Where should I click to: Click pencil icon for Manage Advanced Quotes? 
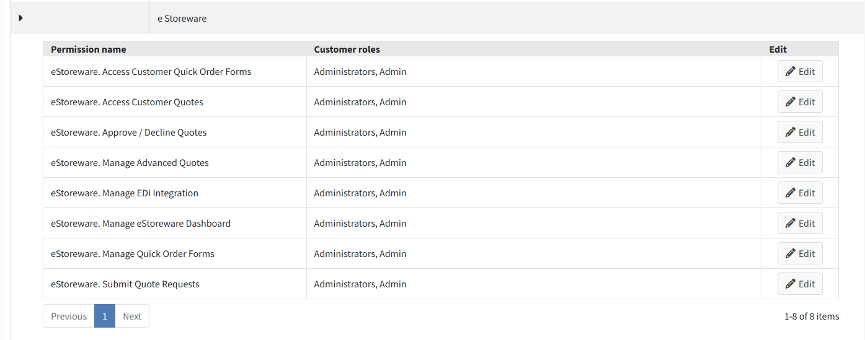coord(790,162)
